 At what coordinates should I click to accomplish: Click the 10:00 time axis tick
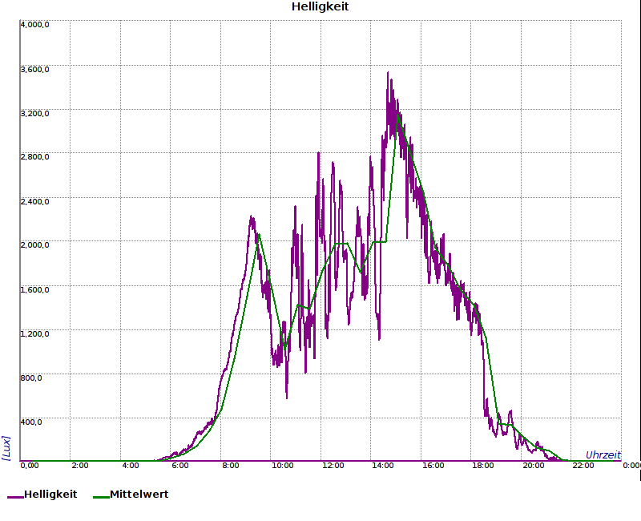pyautogui.click(x=282, y=466)
